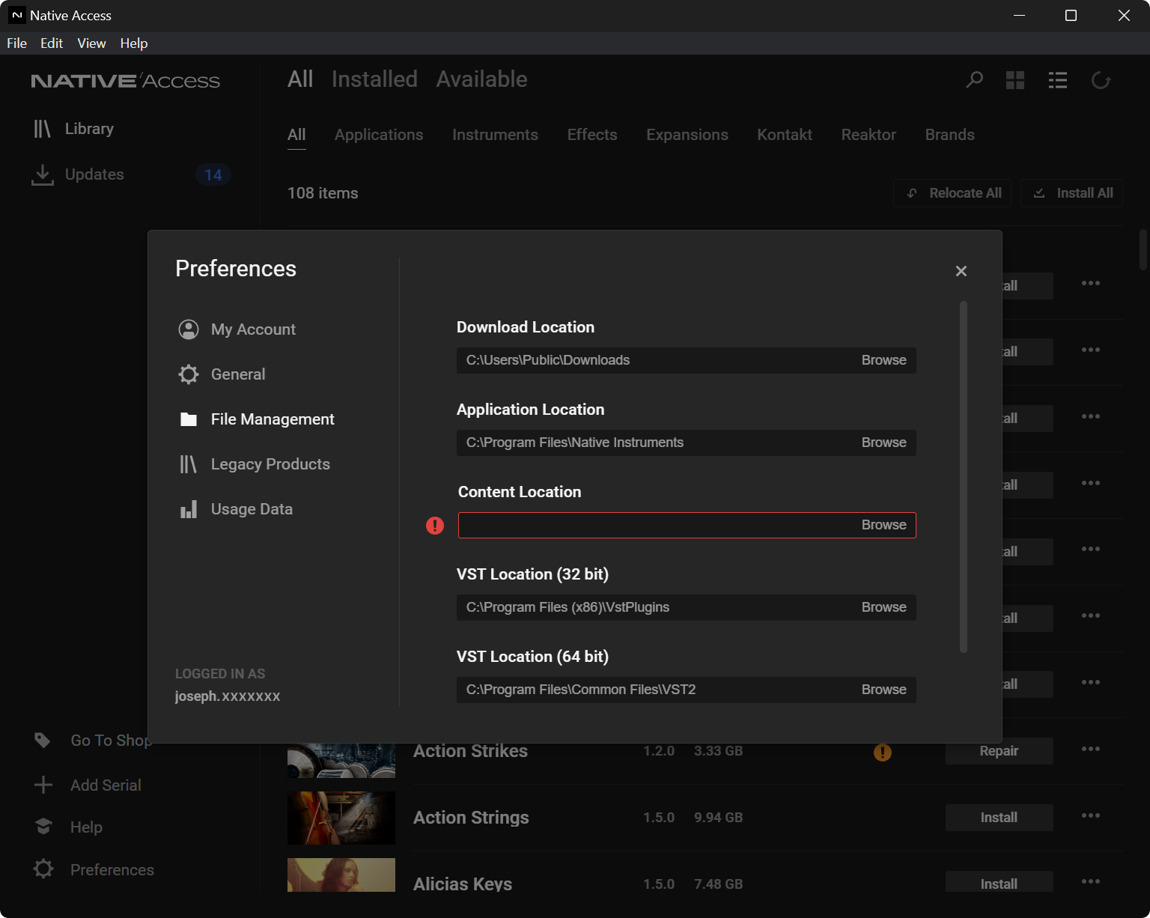Browse for VST Location (32 bit)
The image size is (1150, 918).
883,607
